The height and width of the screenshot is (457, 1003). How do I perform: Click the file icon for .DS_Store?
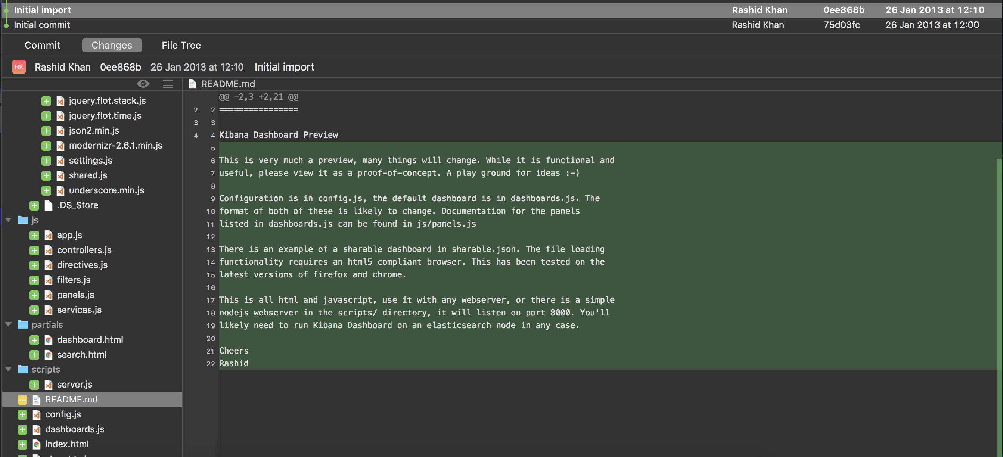(x=47, y=205)
